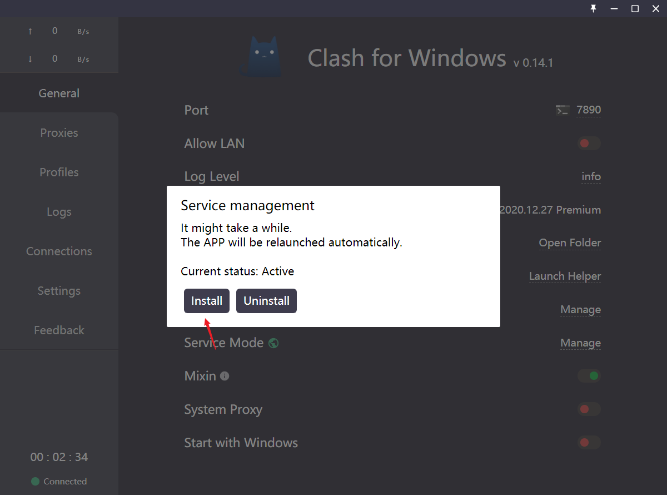The height and width of the screenshot is (495, 667).
Task: Pin the window with the pin icon
Action: click(x=594, y=8)
